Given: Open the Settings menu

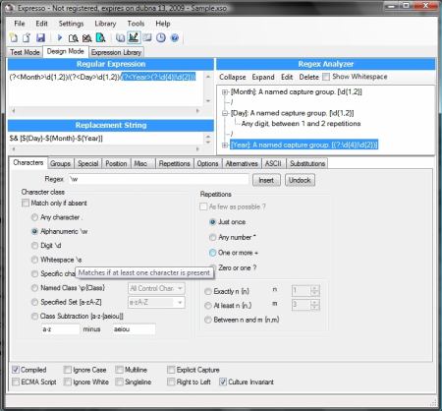Looking at the screenshot, I should pos(71,24).
